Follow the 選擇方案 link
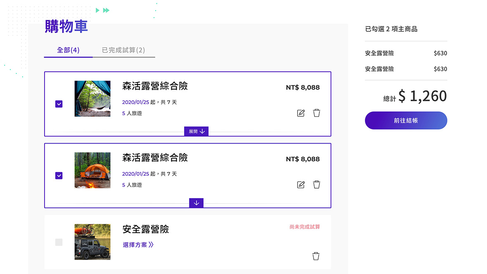Screen dimensions: 487x274 [138, 245]
